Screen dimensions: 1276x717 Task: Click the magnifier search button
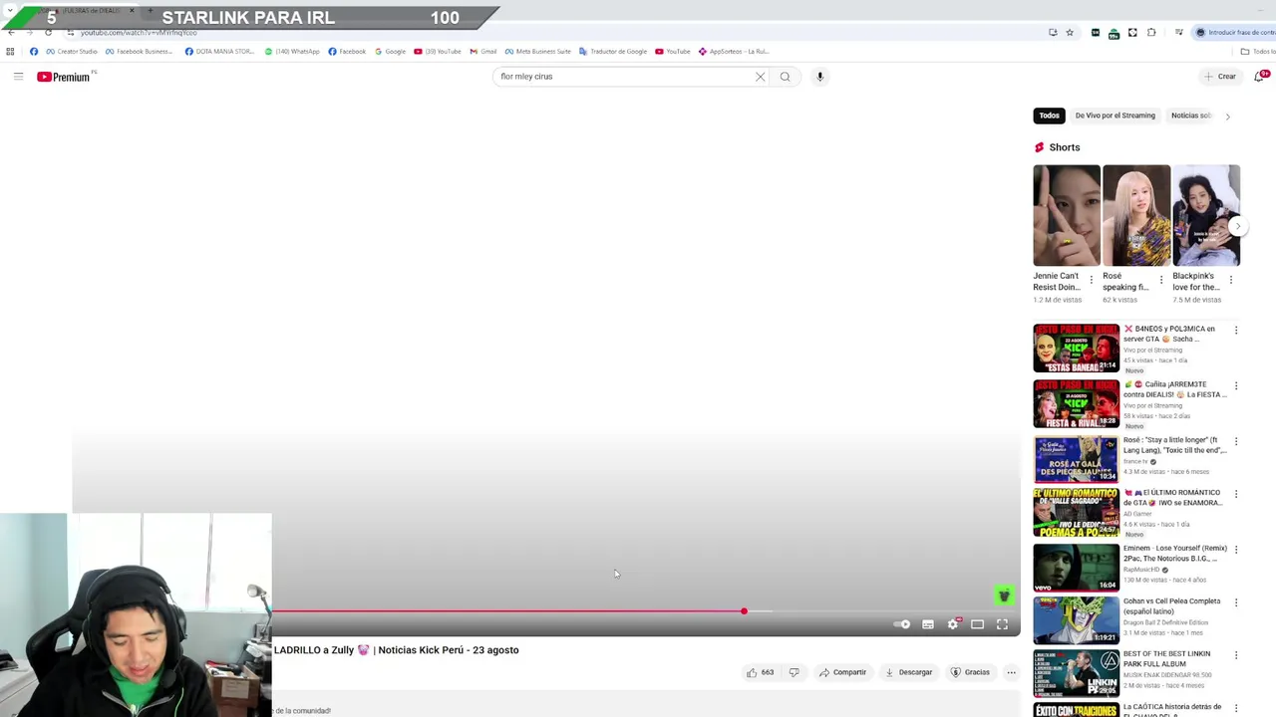tap(786, 77)
